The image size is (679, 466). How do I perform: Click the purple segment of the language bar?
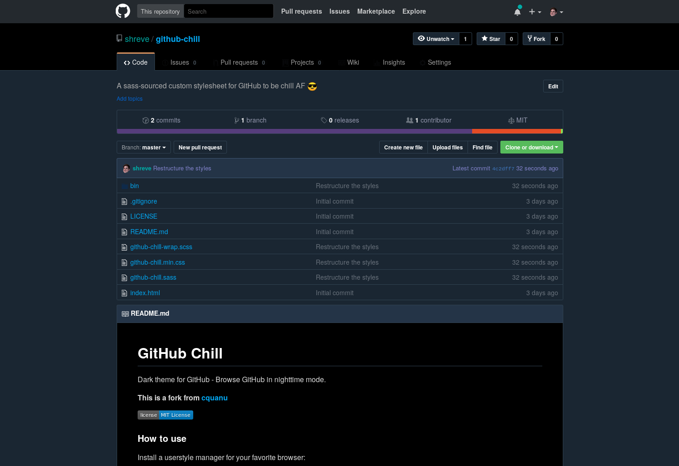[x=294, y=131]
